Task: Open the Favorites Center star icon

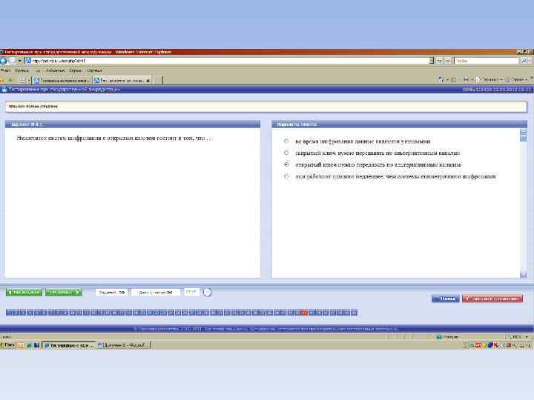Action: tap(2, 80)
